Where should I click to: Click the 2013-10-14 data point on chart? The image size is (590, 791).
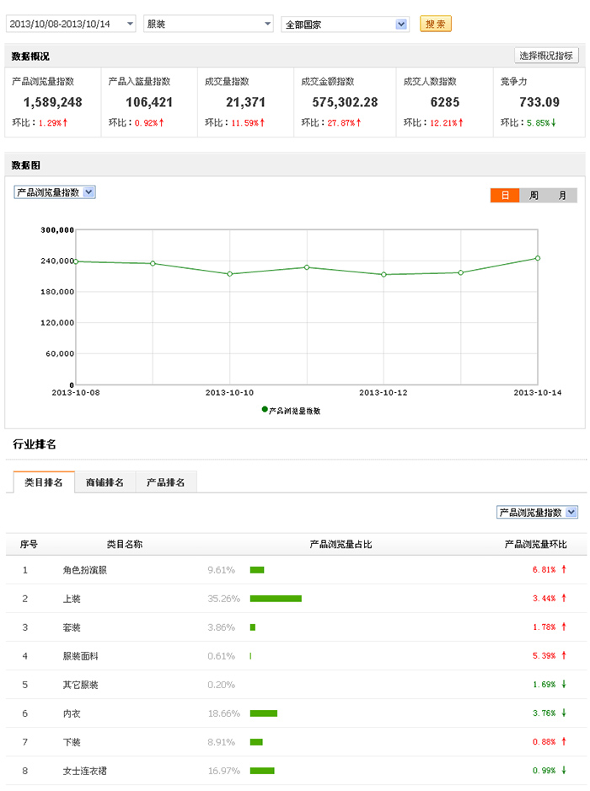click(x=538, y=258)
